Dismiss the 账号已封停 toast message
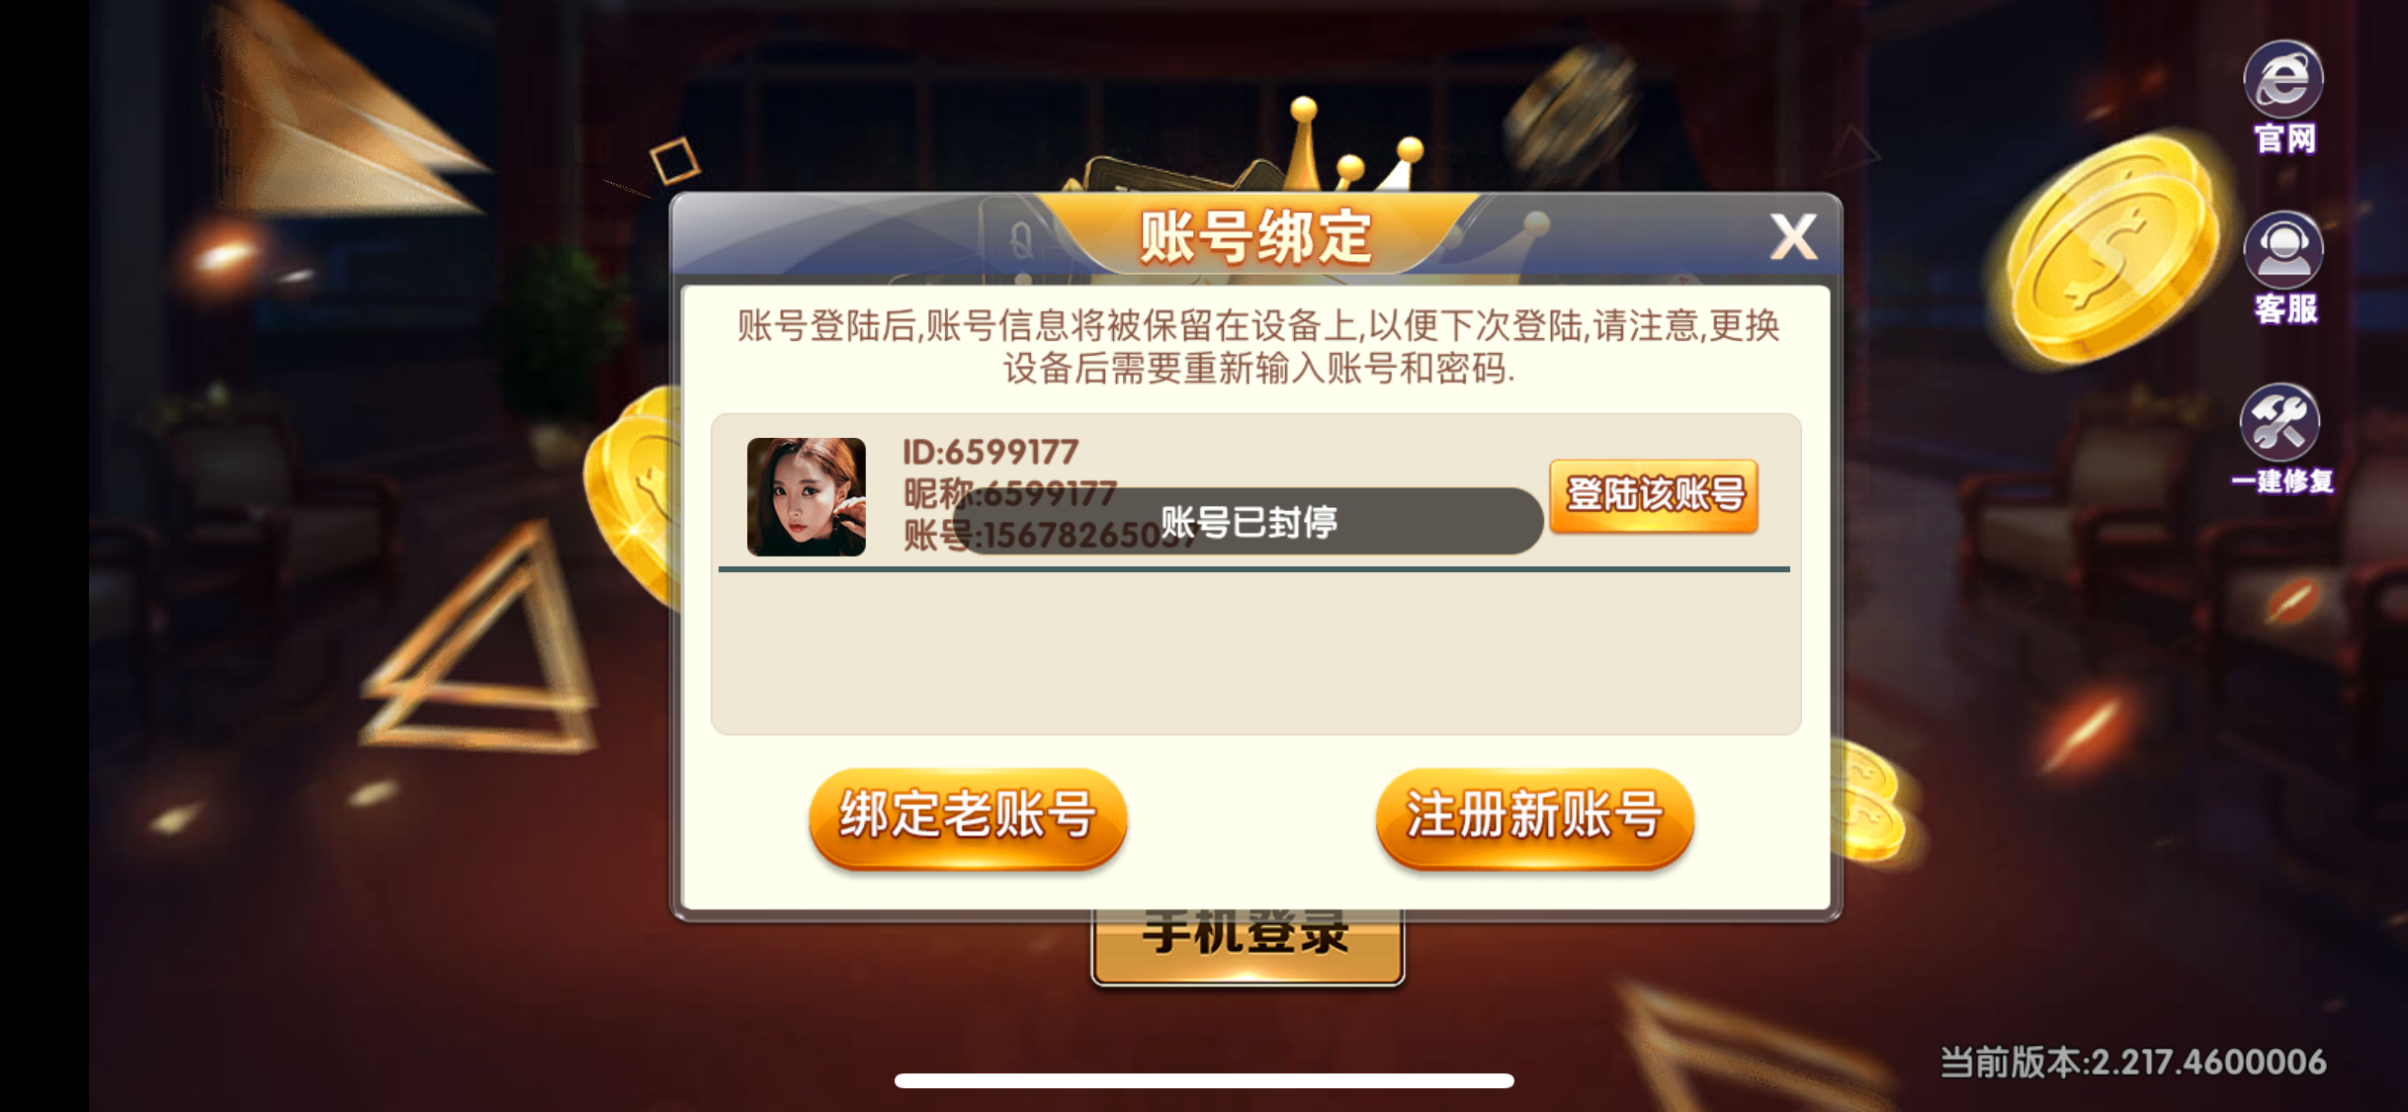The width and height of the screenshot is (2408, 1112). (x=1248, y=521)
